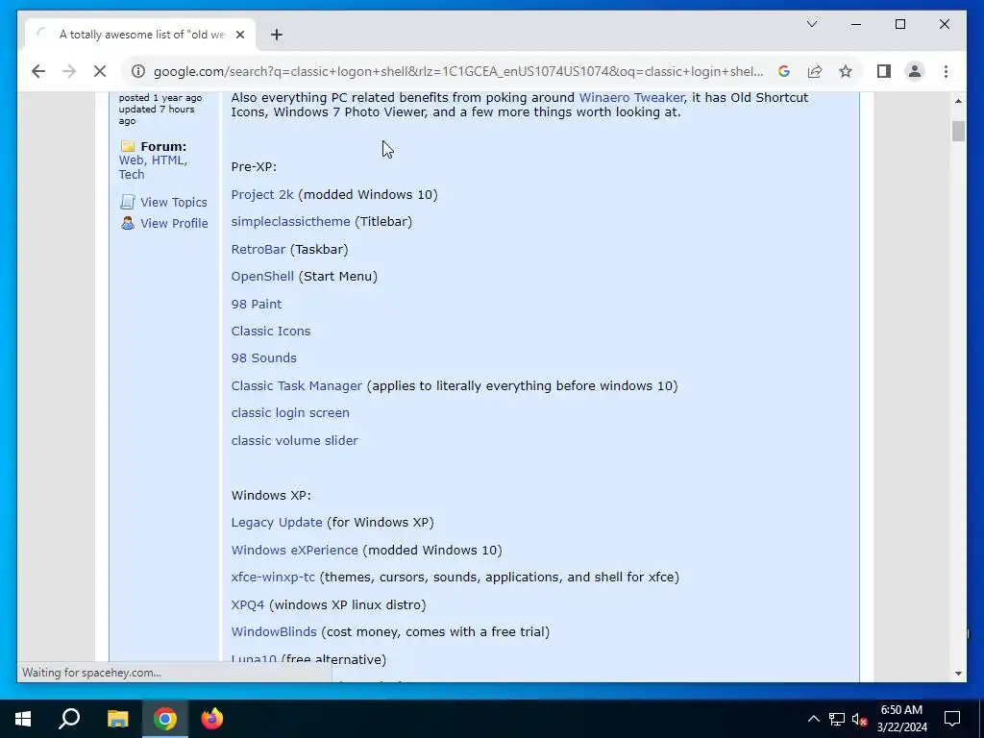
Task: Show hidden system tray icons
Action: point(813,719)
